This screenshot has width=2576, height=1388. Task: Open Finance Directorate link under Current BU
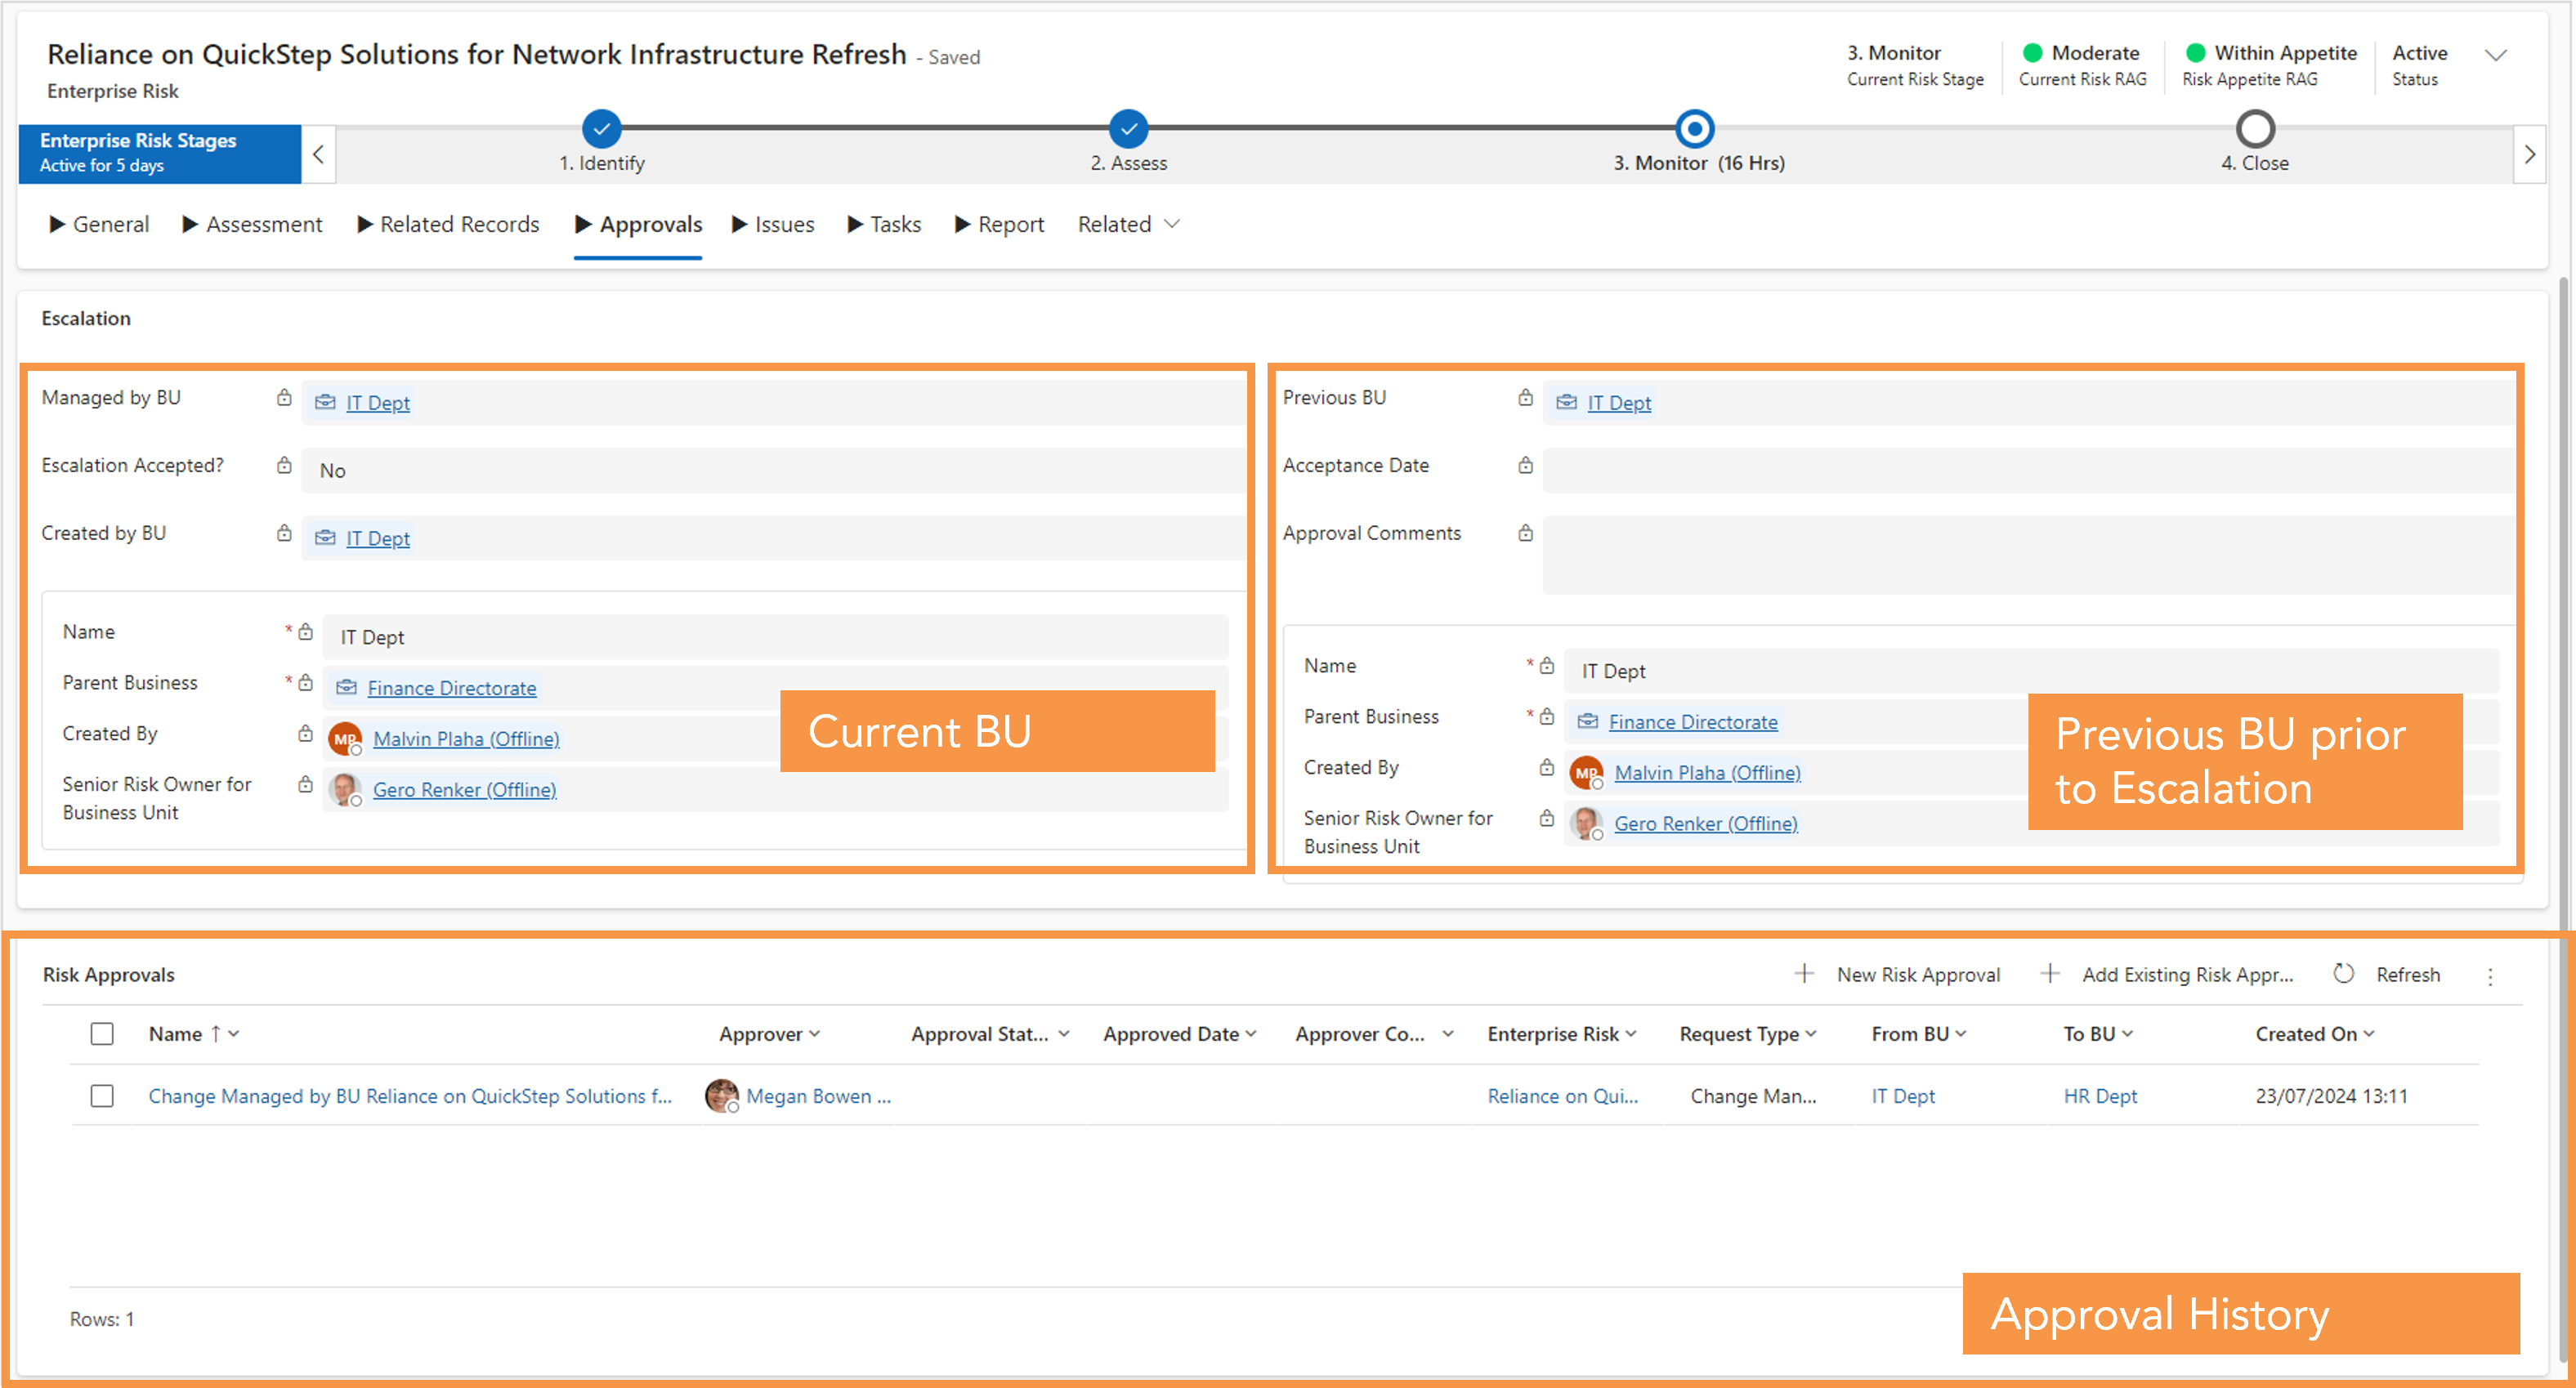pyautogui.click(x=452, y=689)
